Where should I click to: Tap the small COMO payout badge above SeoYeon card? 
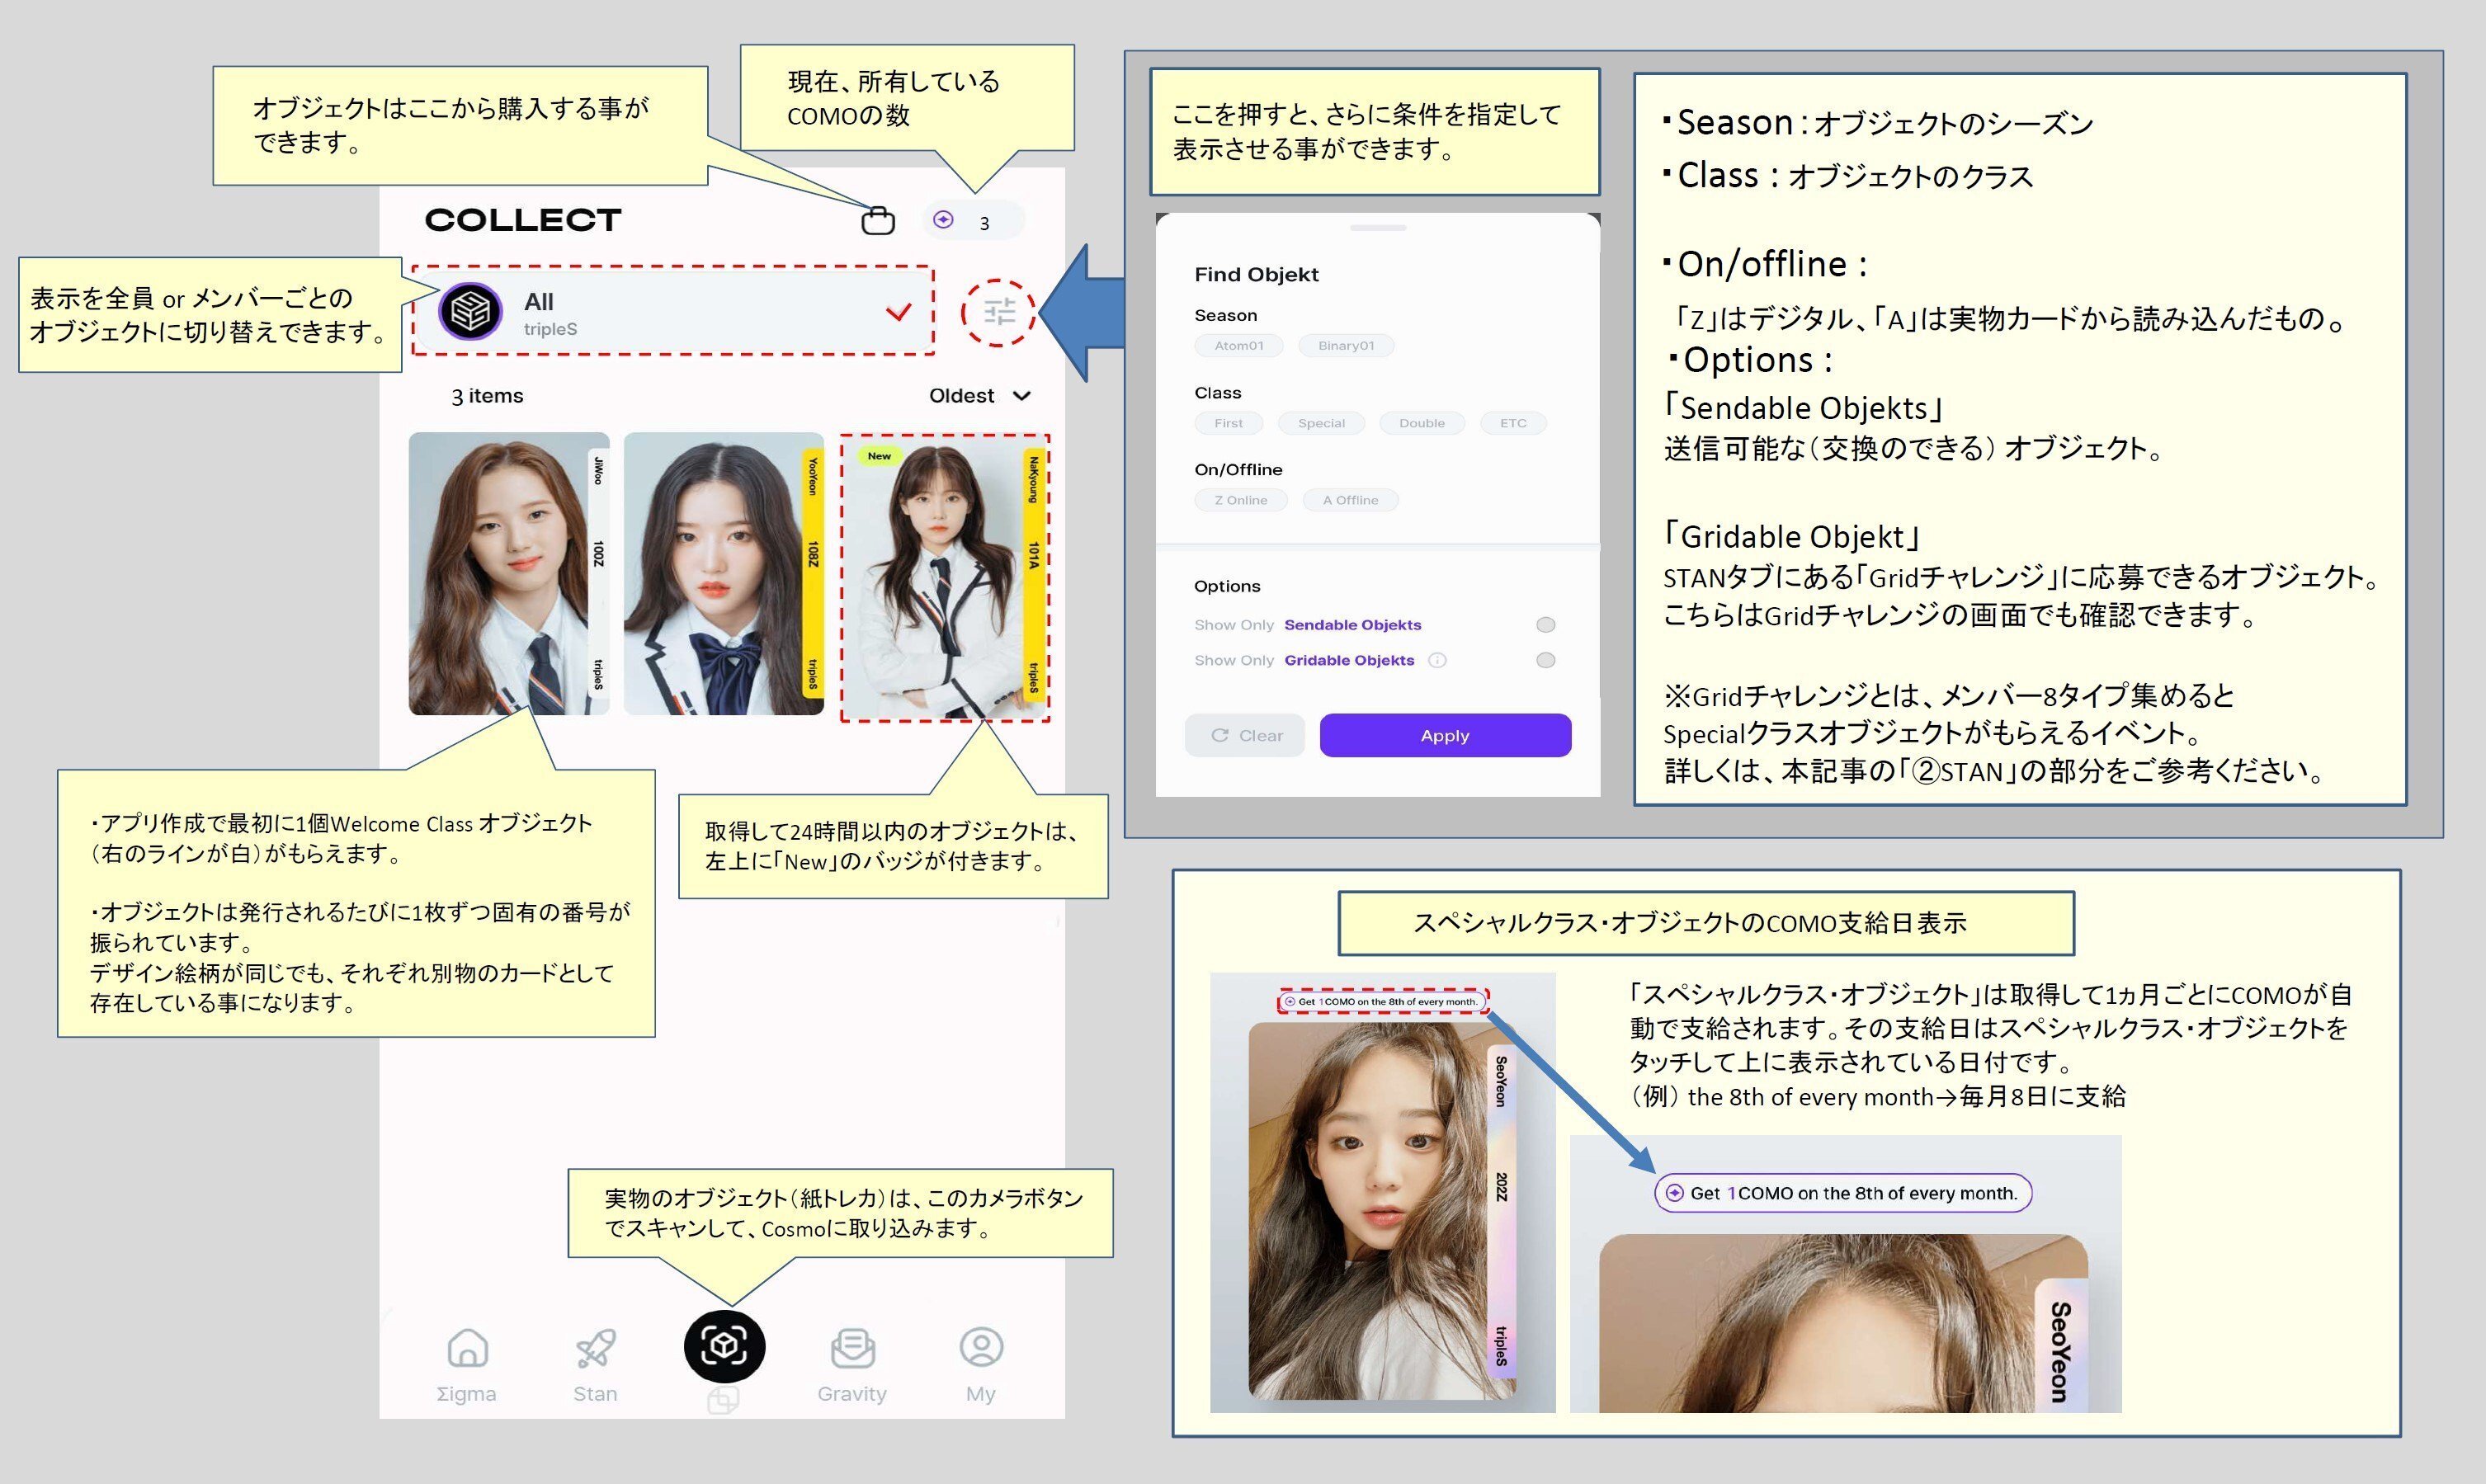click(x=1383, y=1001)
